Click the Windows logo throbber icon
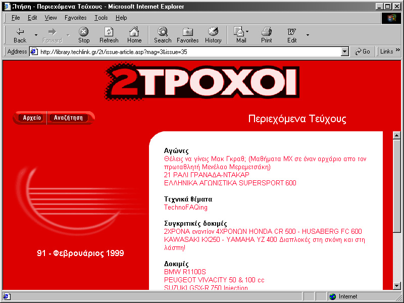Viewport: 404px width, 303px height. tap(391, 18)
